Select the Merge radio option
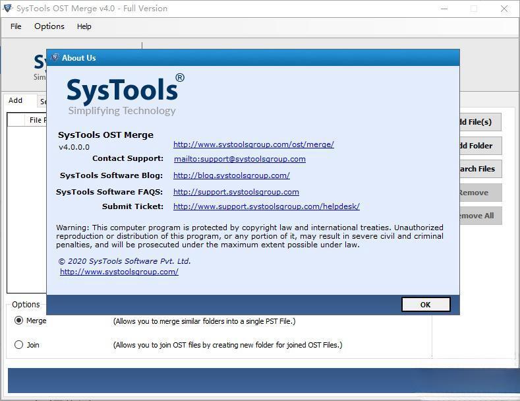This screenshot has height=401, width=520. pos(18,321)
